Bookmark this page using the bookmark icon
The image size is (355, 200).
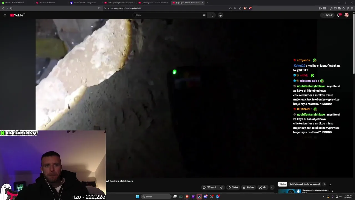100,8
